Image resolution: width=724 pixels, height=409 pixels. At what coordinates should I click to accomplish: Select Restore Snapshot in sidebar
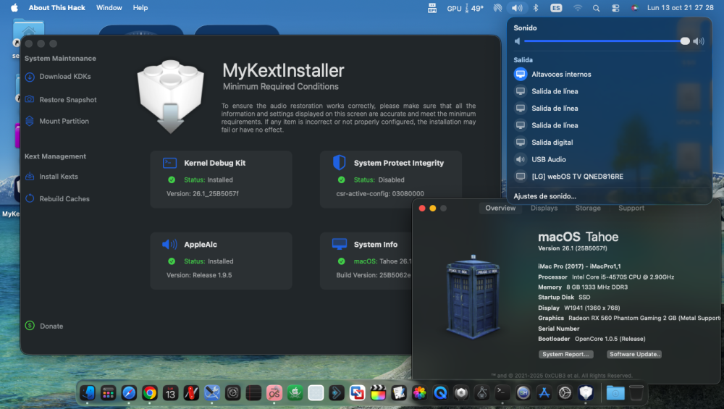pos(61,100)
